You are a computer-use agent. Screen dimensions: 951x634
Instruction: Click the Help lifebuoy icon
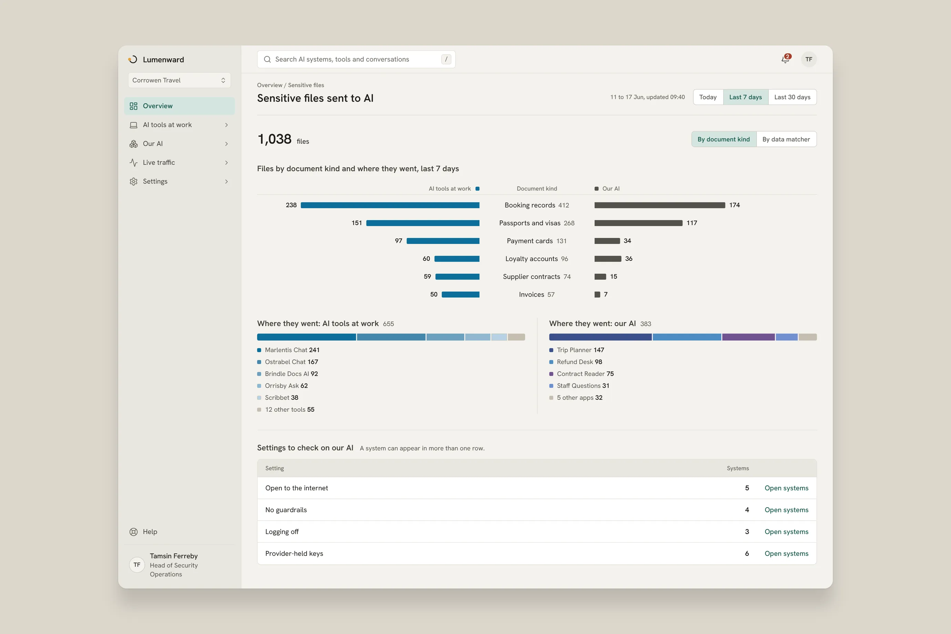(133, 532)
